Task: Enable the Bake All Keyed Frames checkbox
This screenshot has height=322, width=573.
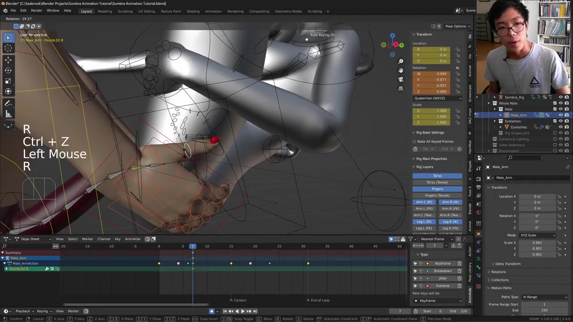Action: pyautogui.click(x=415, y=141)
